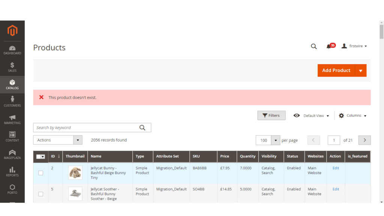
Task: Click the per page value 100 field
Action: (x=264, y=140)
